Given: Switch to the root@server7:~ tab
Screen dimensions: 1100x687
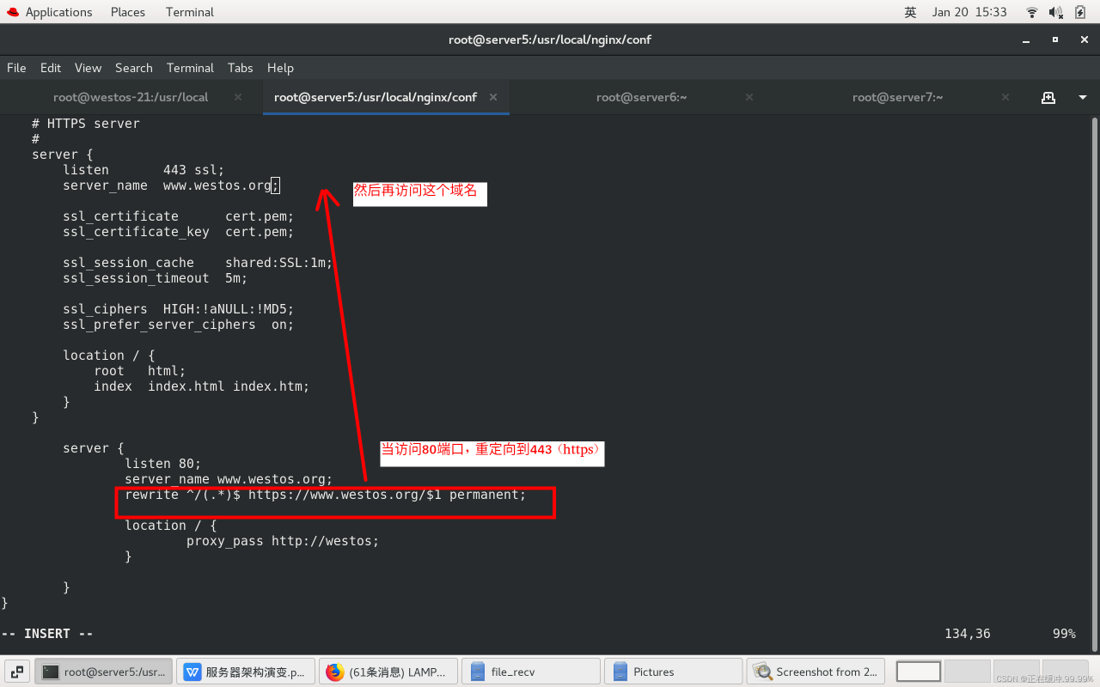Looking at the screenshot, I should (897, 97).
